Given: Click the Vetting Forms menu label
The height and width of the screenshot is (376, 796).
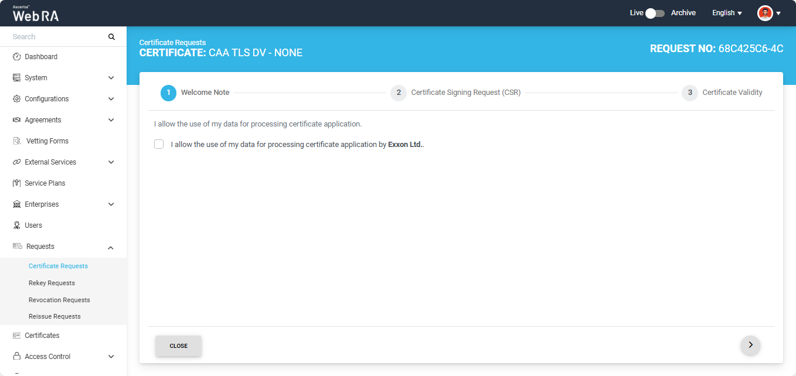Looking at the screenshot, I should click(x=47, y=141).
